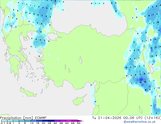Image resolution: width=161 pixels, height=124 pixels.
Task: Click the '15' legend scale label
Action: [x=38, y=123]
